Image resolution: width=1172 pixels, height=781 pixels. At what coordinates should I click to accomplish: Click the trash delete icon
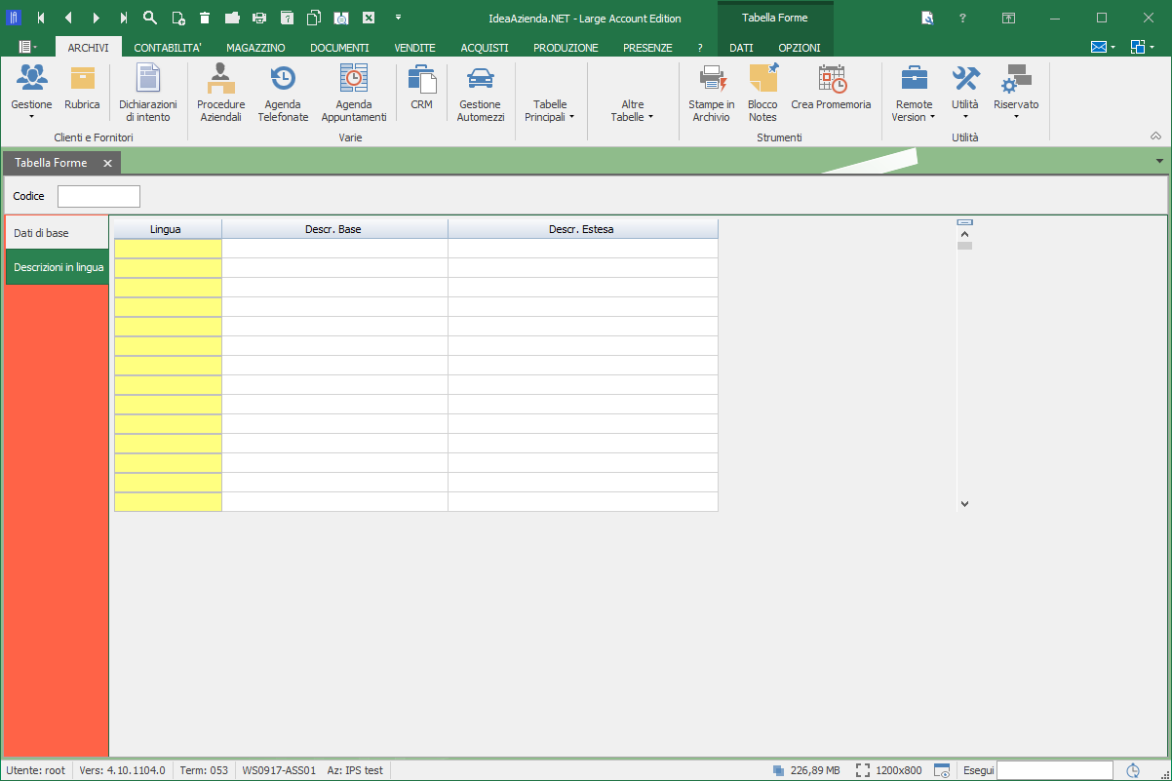[x=205, y=18]
